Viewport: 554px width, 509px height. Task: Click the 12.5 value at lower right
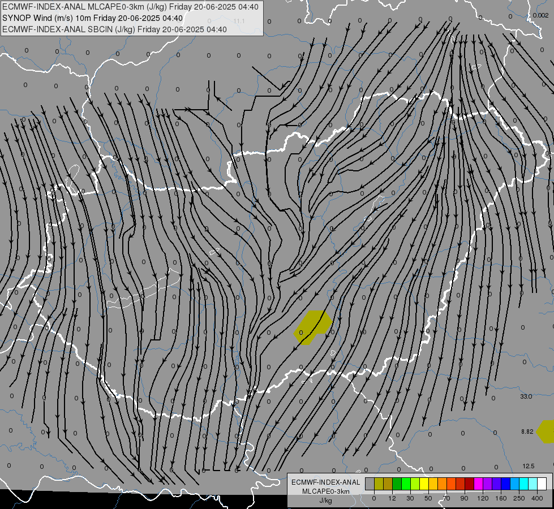[x=528, y=466]
